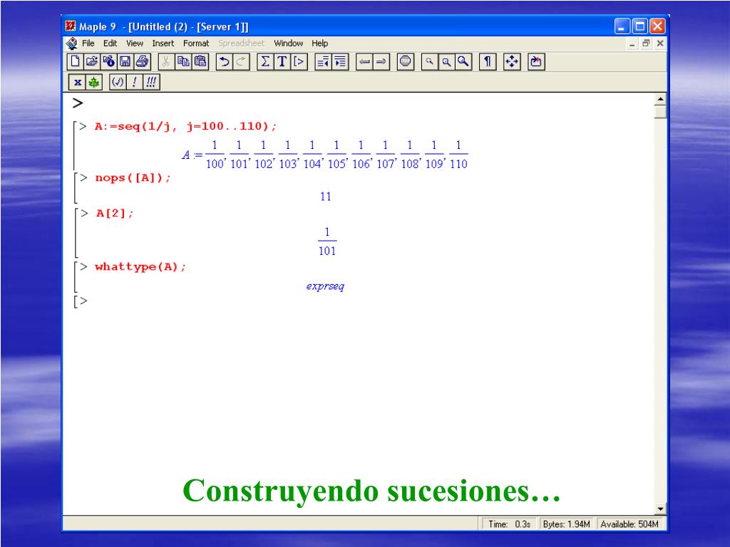Minimize the inner worksheet window
The image size is (730, 547).
[x=632, y=43]
